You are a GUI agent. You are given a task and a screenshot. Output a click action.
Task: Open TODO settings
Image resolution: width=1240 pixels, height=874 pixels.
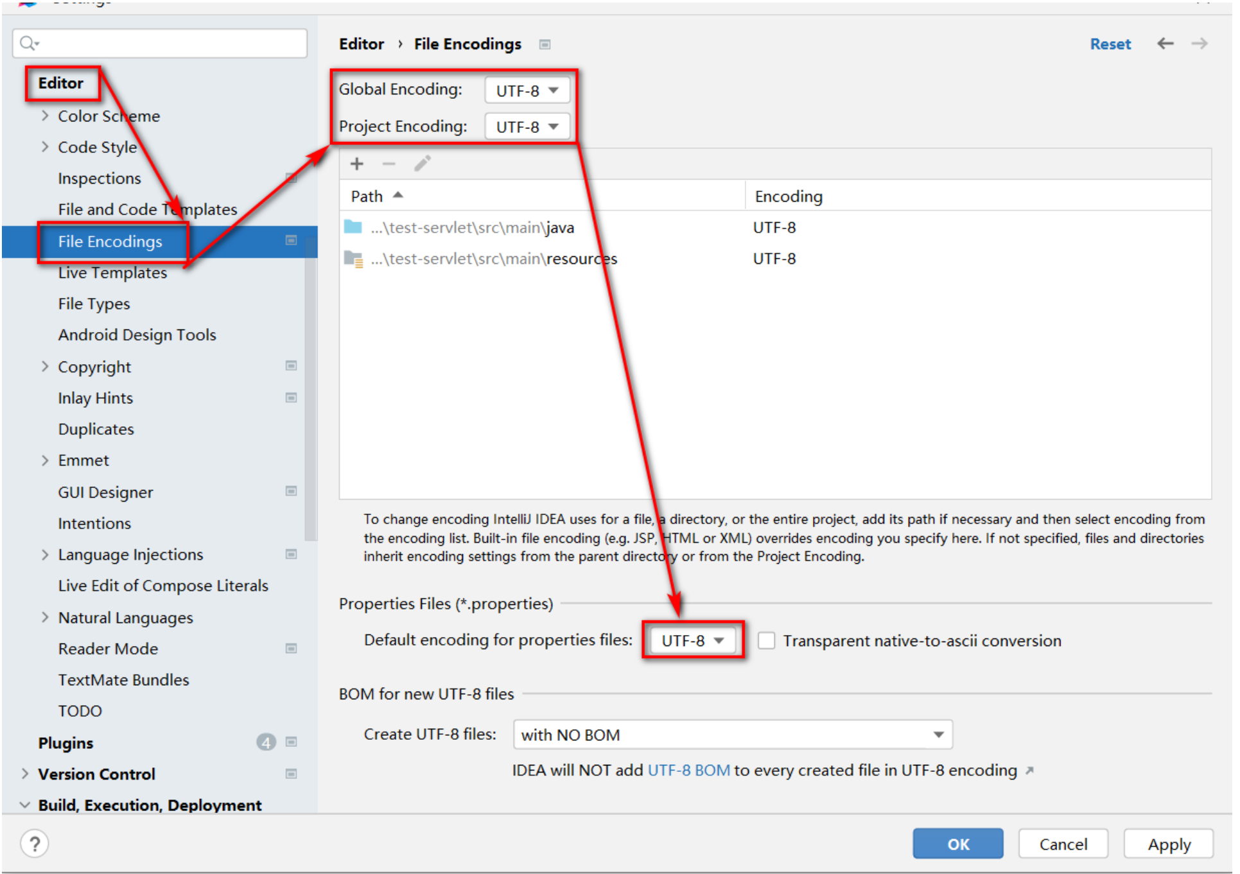click(x=80, y=711)
